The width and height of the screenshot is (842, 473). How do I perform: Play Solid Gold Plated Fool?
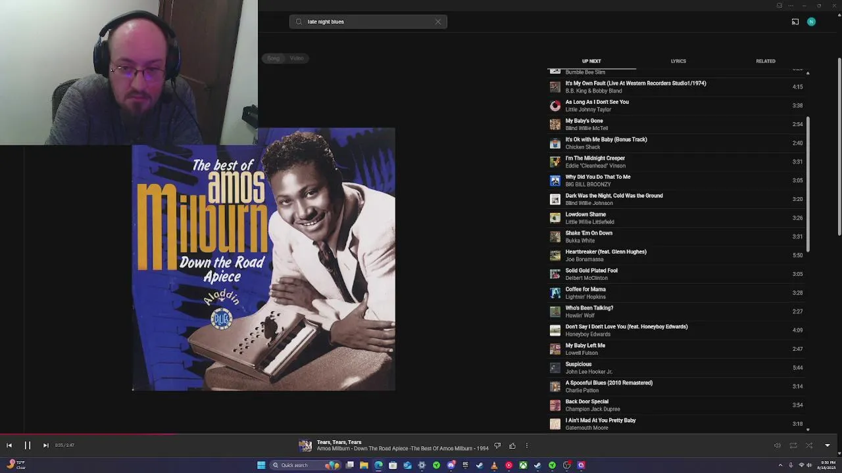(677, 274)
